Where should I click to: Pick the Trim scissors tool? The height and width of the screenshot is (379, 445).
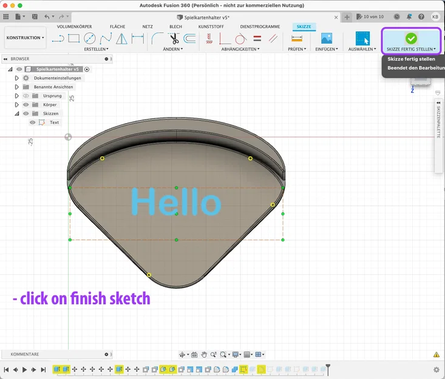coord(174,39)
